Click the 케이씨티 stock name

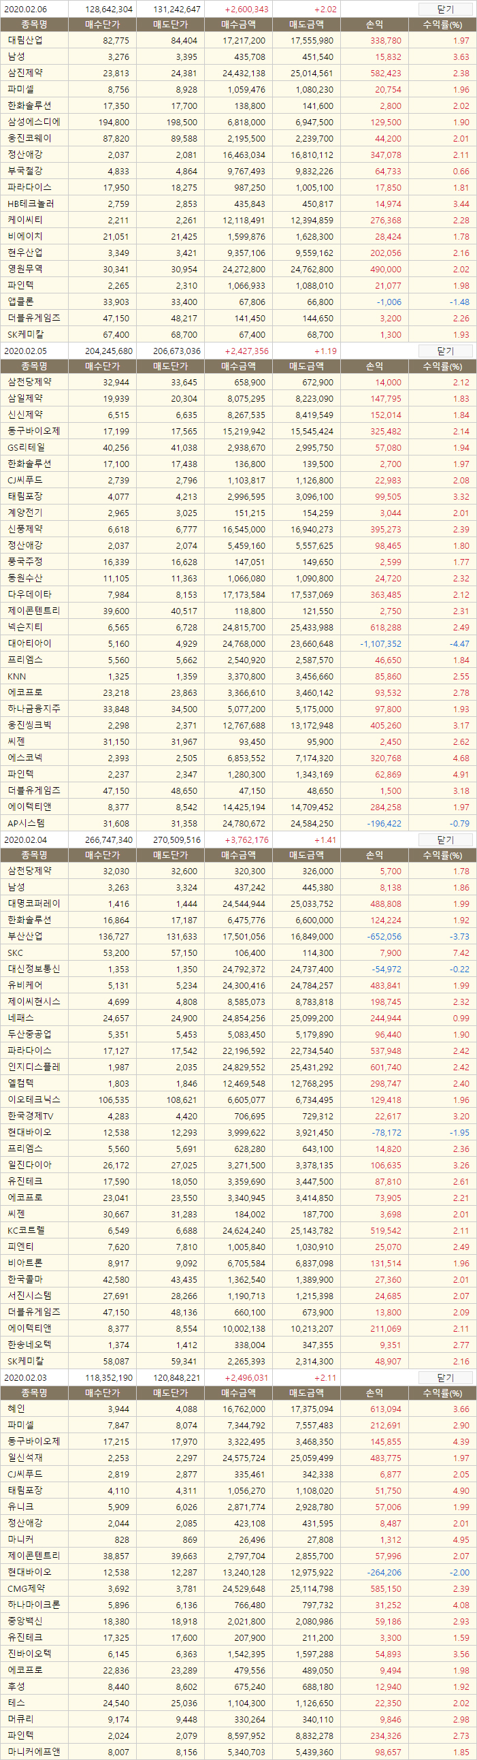coord(24,220)
